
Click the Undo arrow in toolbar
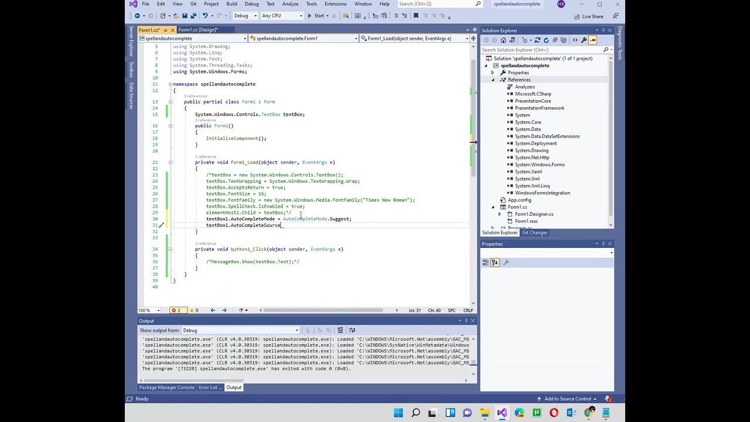point(205,16)
